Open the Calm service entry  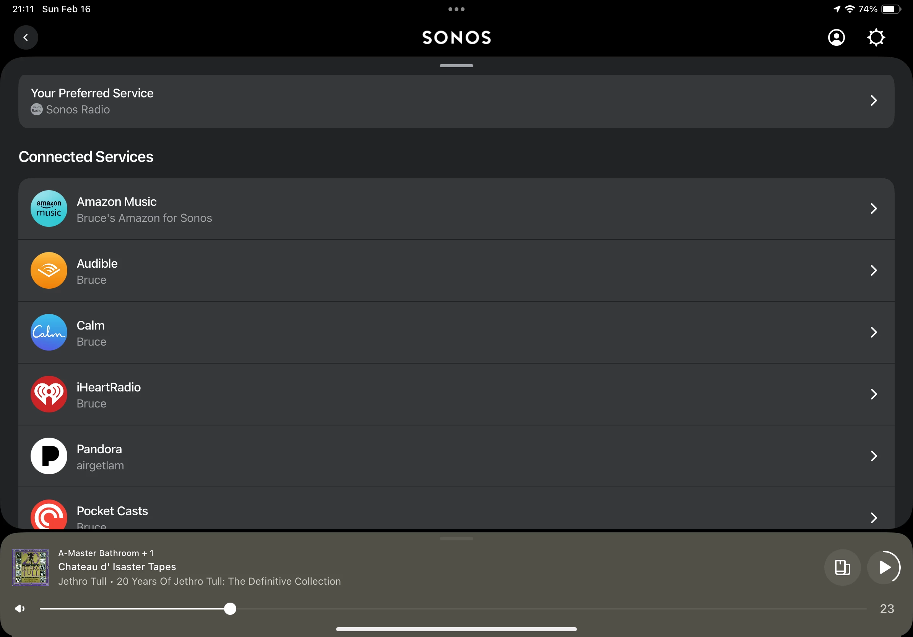tap(456, 332)
